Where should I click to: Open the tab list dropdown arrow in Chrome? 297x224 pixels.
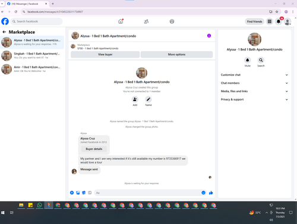(2, 4)
